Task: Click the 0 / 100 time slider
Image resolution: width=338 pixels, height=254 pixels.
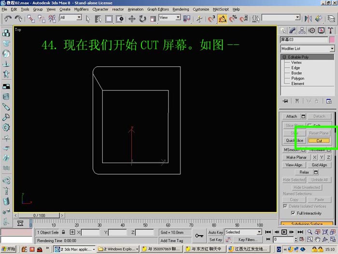Action: tap(39, 215)
